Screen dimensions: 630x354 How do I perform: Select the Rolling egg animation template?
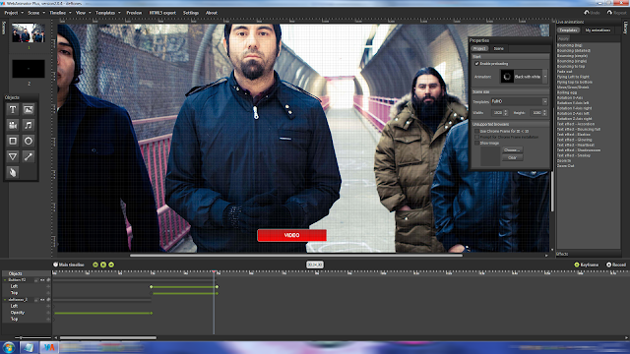click(567, 92)
